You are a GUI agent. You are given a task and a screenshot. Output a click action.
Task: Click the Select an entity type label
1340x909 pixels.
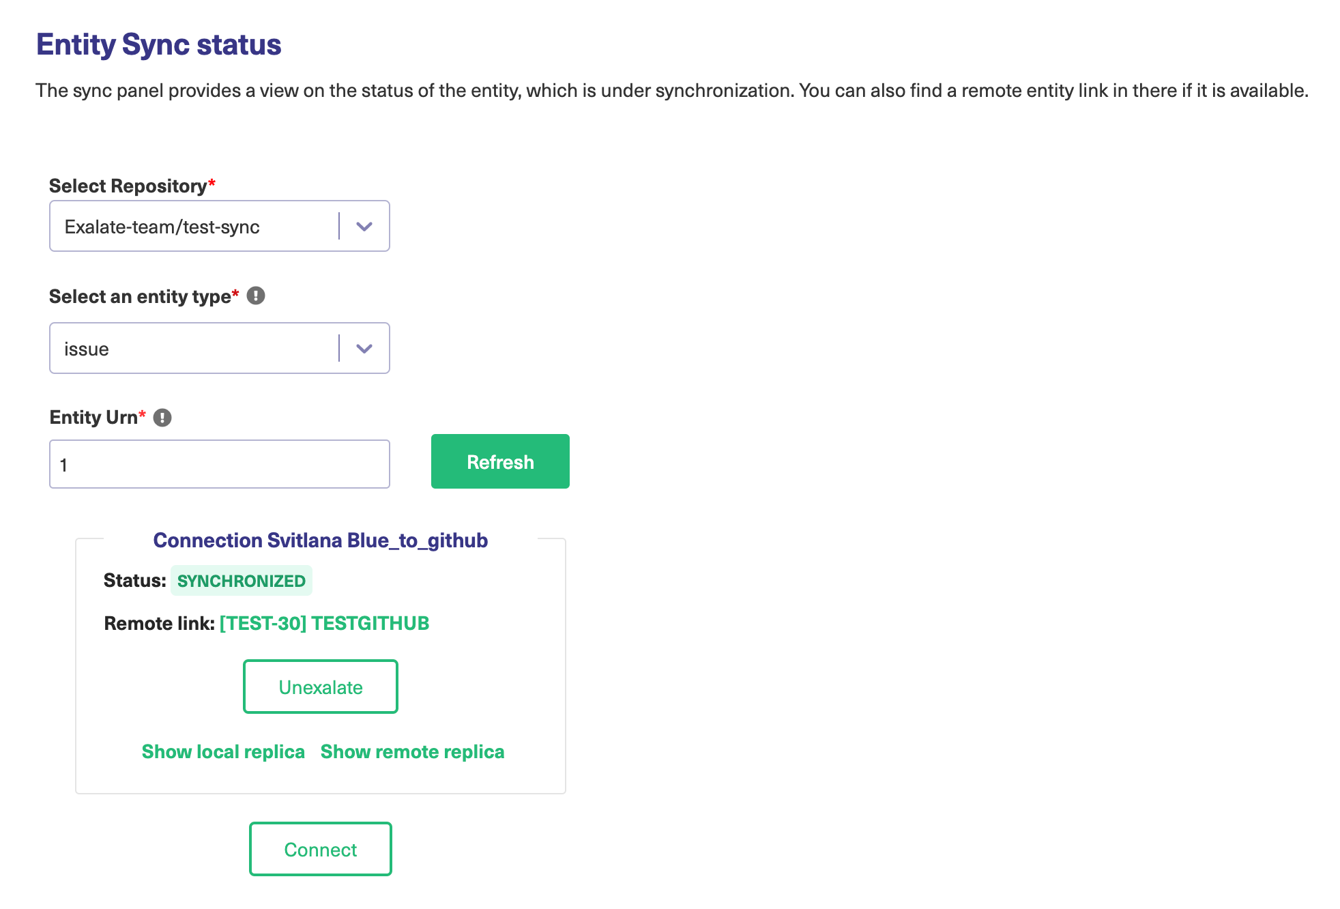tap(140, 296)
